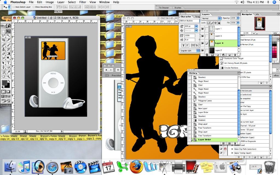Viewport: 280px width, 175px height.
Task: Open language dropdown English: USA
Action: click(190, 51)
